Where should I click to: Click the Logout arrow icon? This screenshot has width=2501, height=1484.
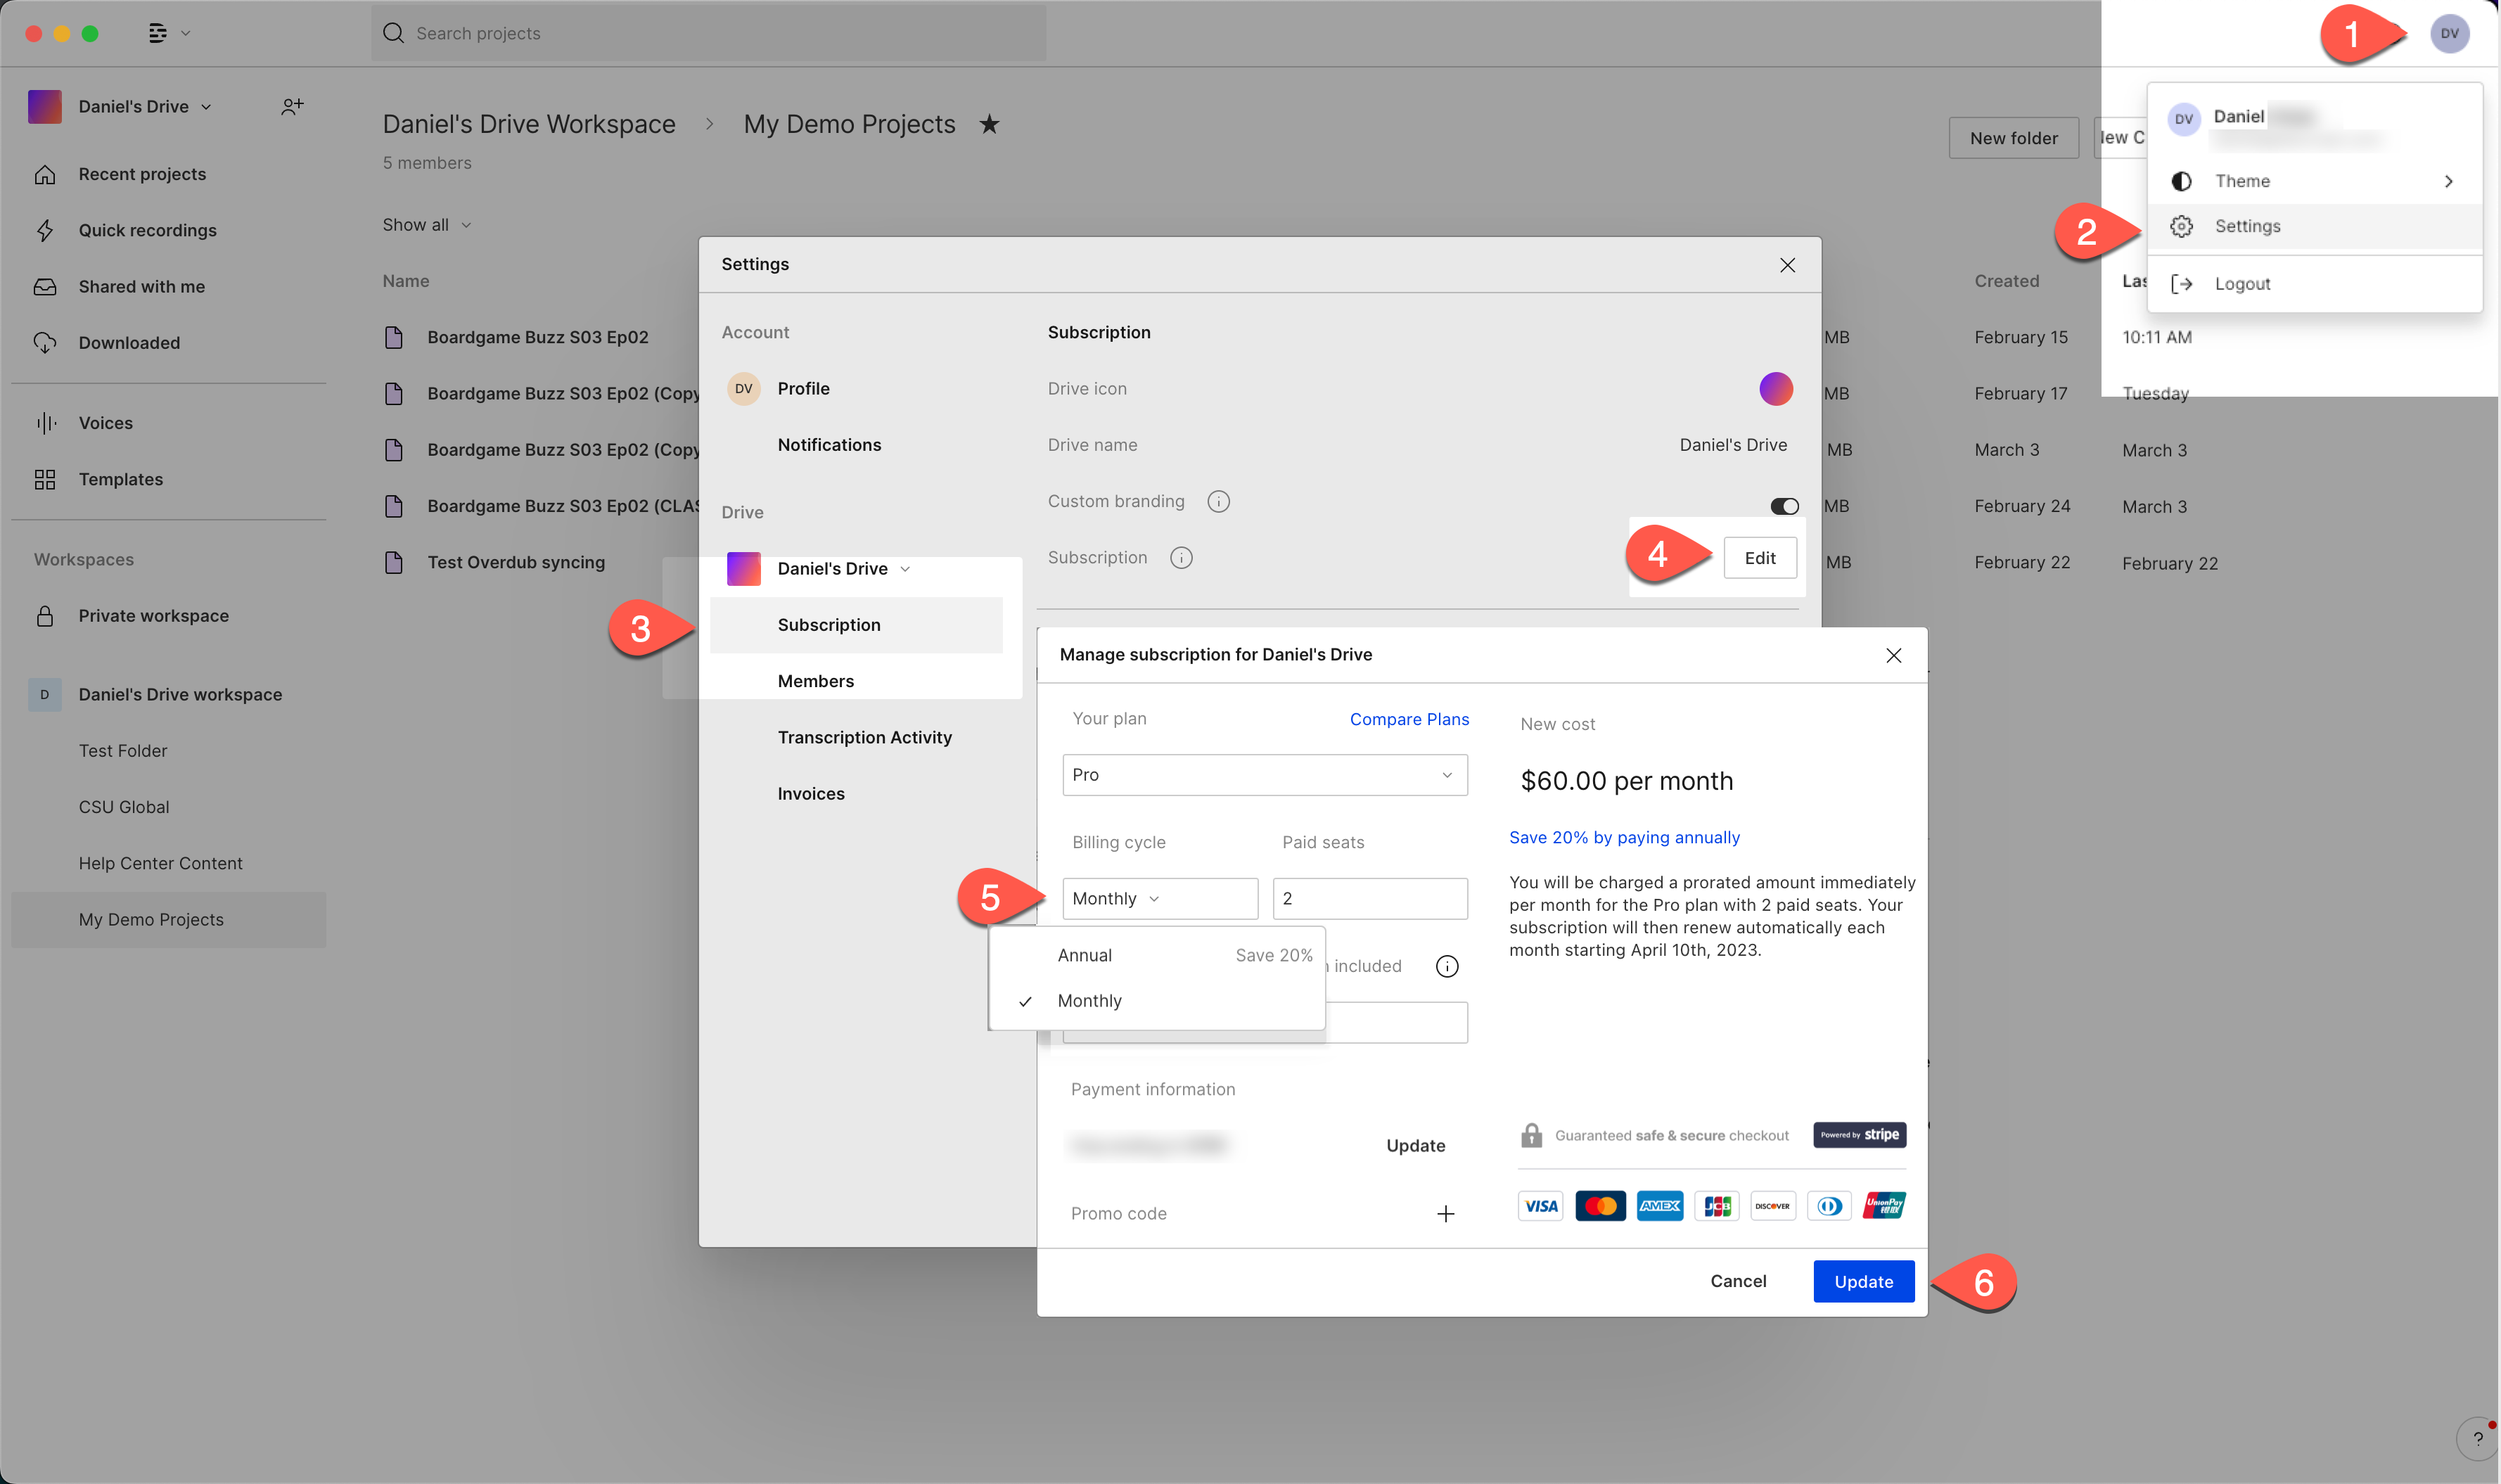pos(2181,284)
